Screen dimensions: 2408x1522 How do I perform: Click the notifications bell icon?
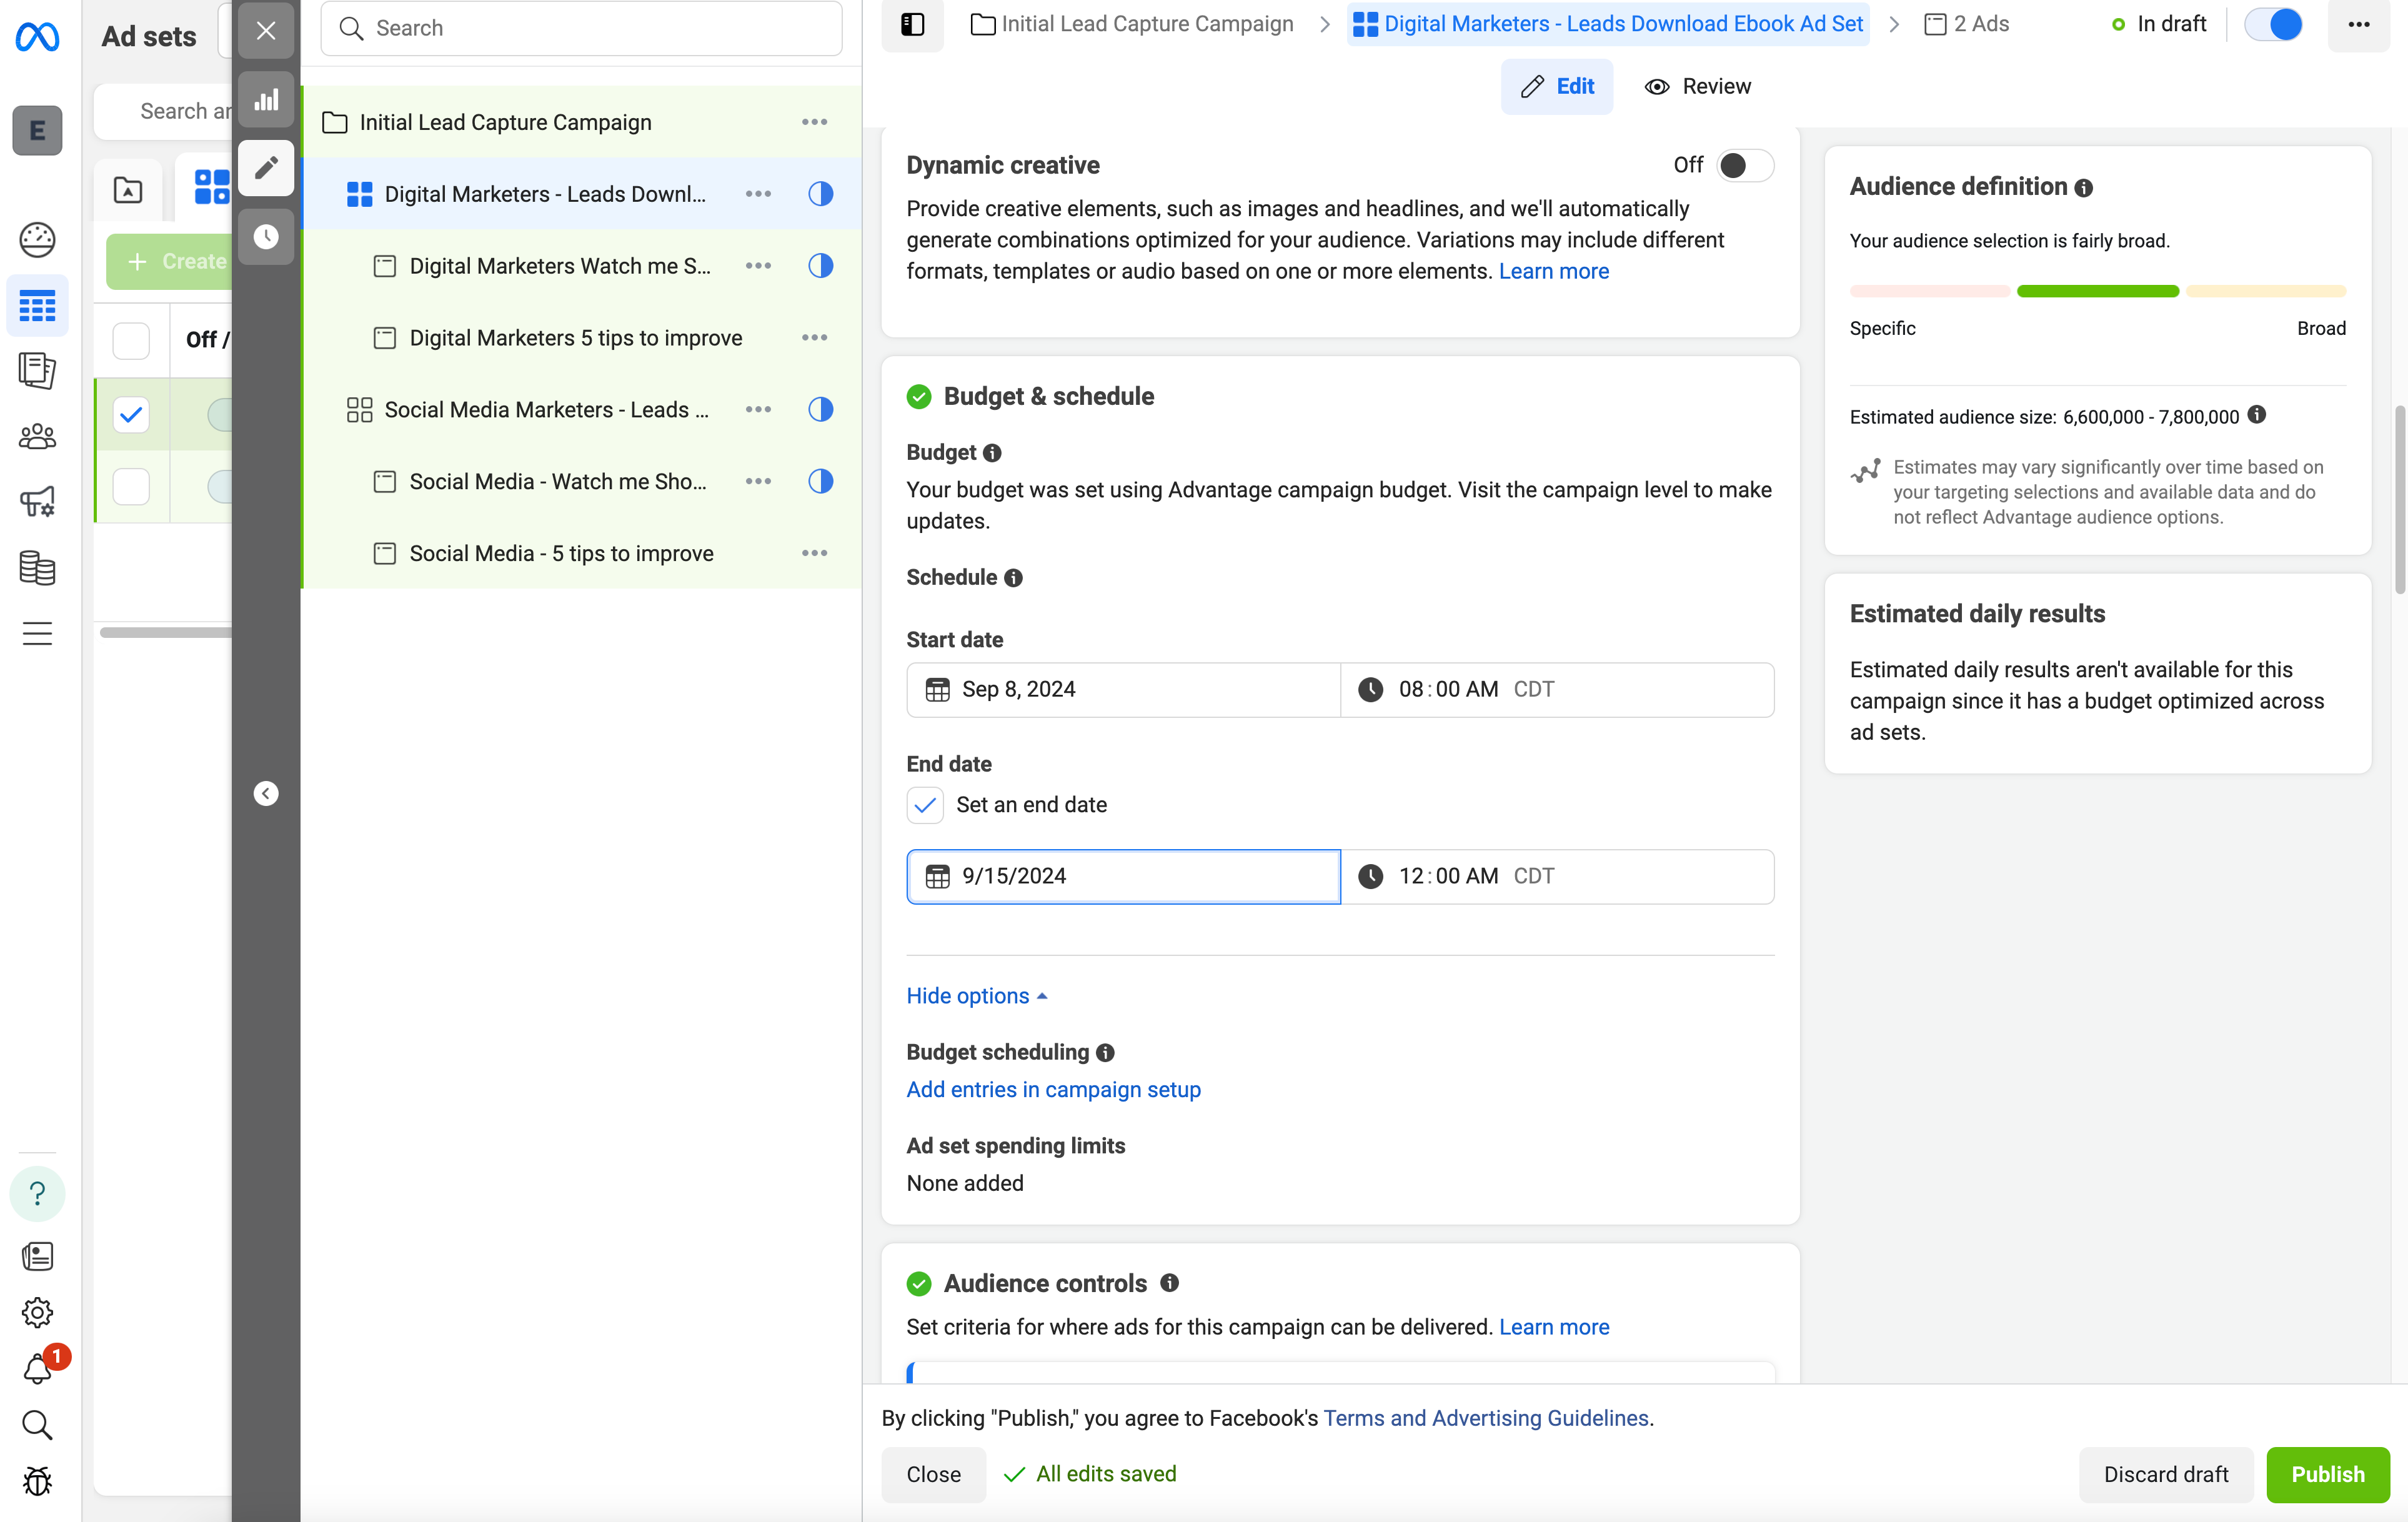[37, 1368]
